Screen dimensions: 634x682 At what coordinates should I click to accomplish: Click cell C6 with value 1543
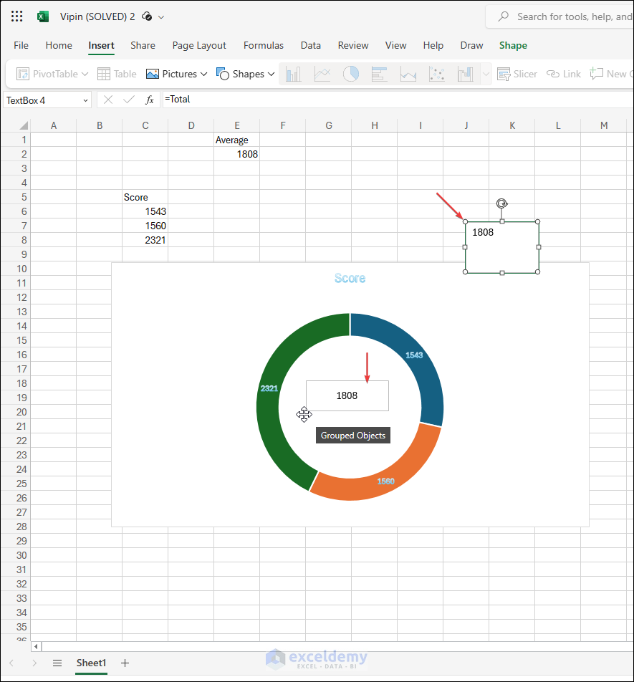[145, 211]
